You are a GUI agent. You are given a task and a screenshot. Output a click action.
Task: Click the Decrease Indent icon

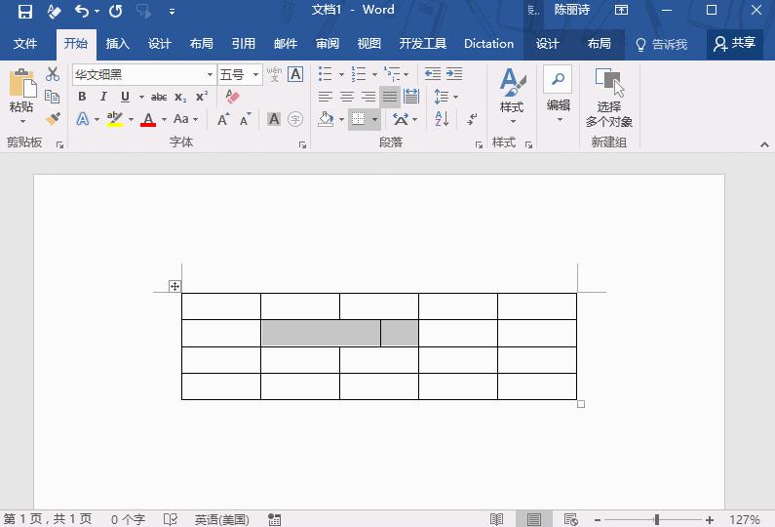(x=433, y=74)
